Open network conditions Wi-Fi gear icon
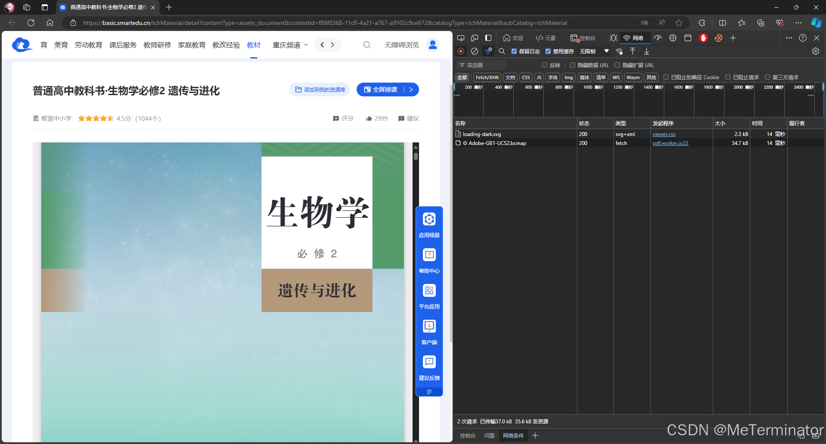The image size is (826, 444). click(619, 51)
